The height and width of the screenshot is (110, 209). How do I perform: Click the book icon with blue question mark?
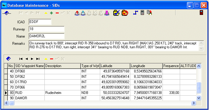(83, 13)
